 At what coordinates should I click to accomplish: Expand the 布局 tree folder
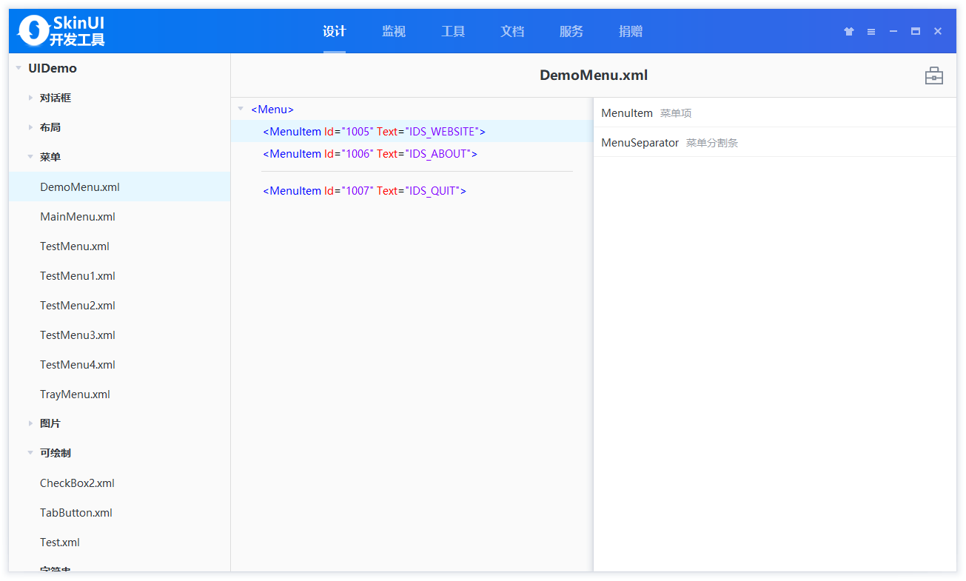[x=30, y=127]
